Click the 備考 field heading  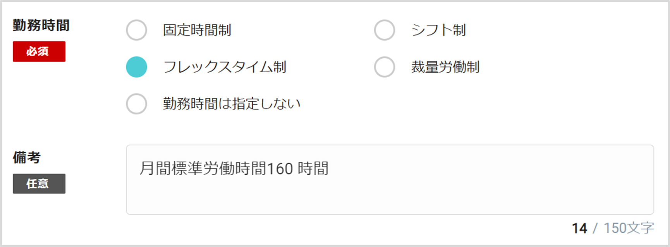click(27, 157)
